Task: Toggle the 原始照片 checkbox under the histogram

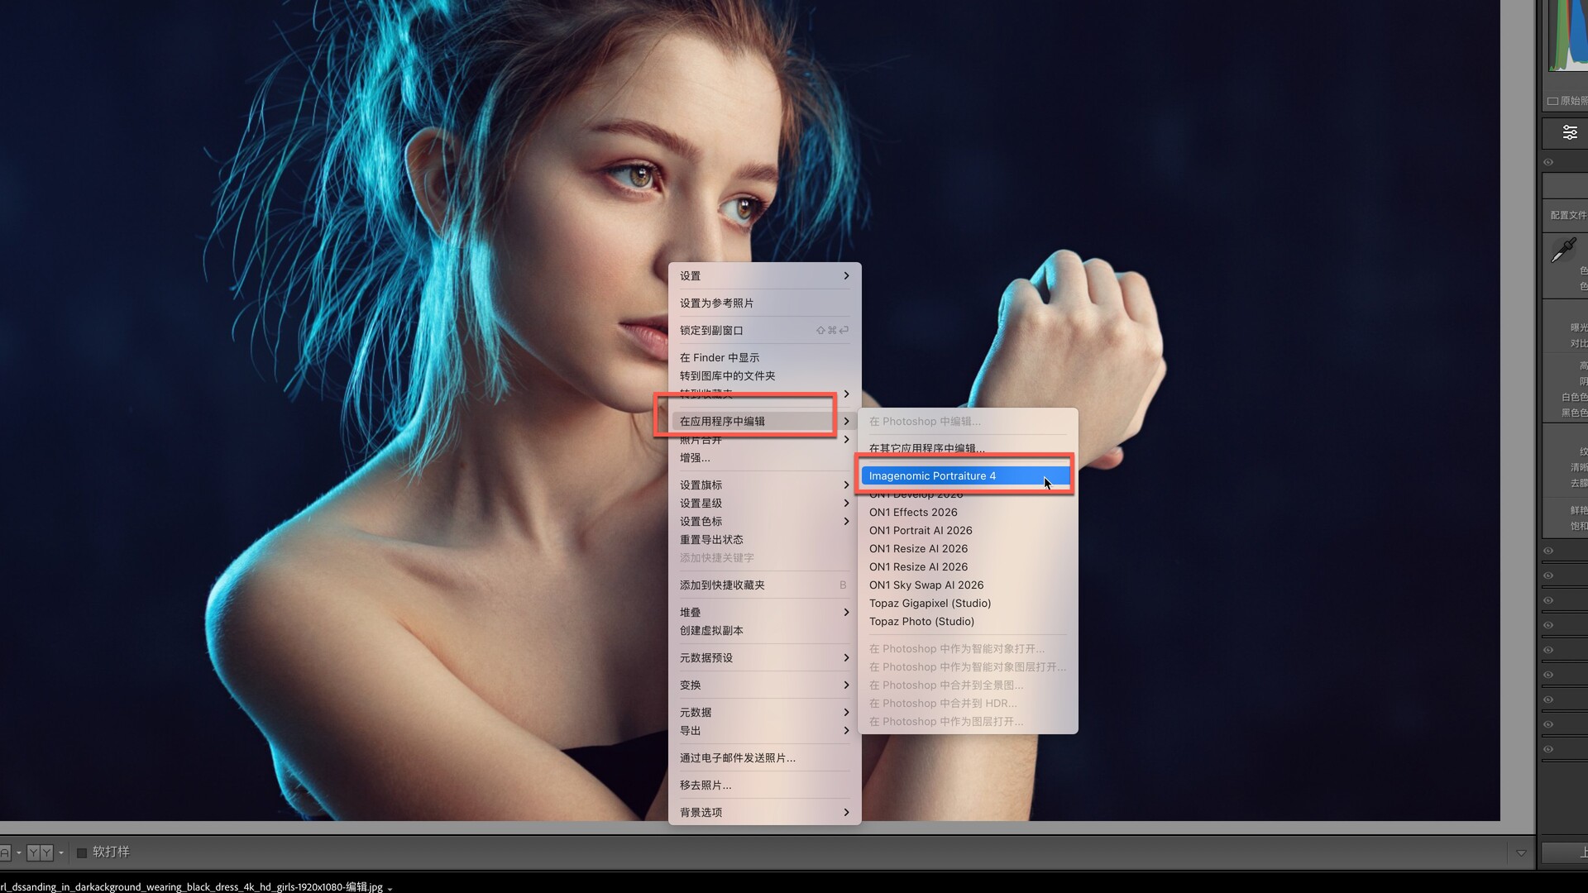Action: pyautogui.click(x=1553, y=101)
